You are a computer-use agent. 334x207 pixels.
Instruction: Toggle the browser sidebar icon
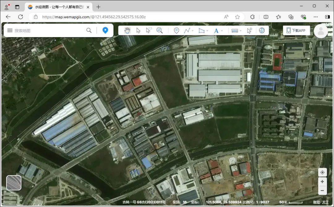point(328,17)
